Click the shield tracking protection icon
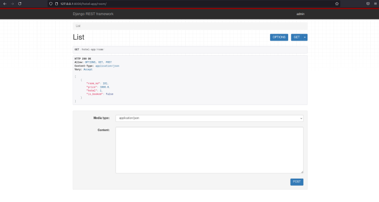This screenshot has width=379, height=202. [51, 4]
